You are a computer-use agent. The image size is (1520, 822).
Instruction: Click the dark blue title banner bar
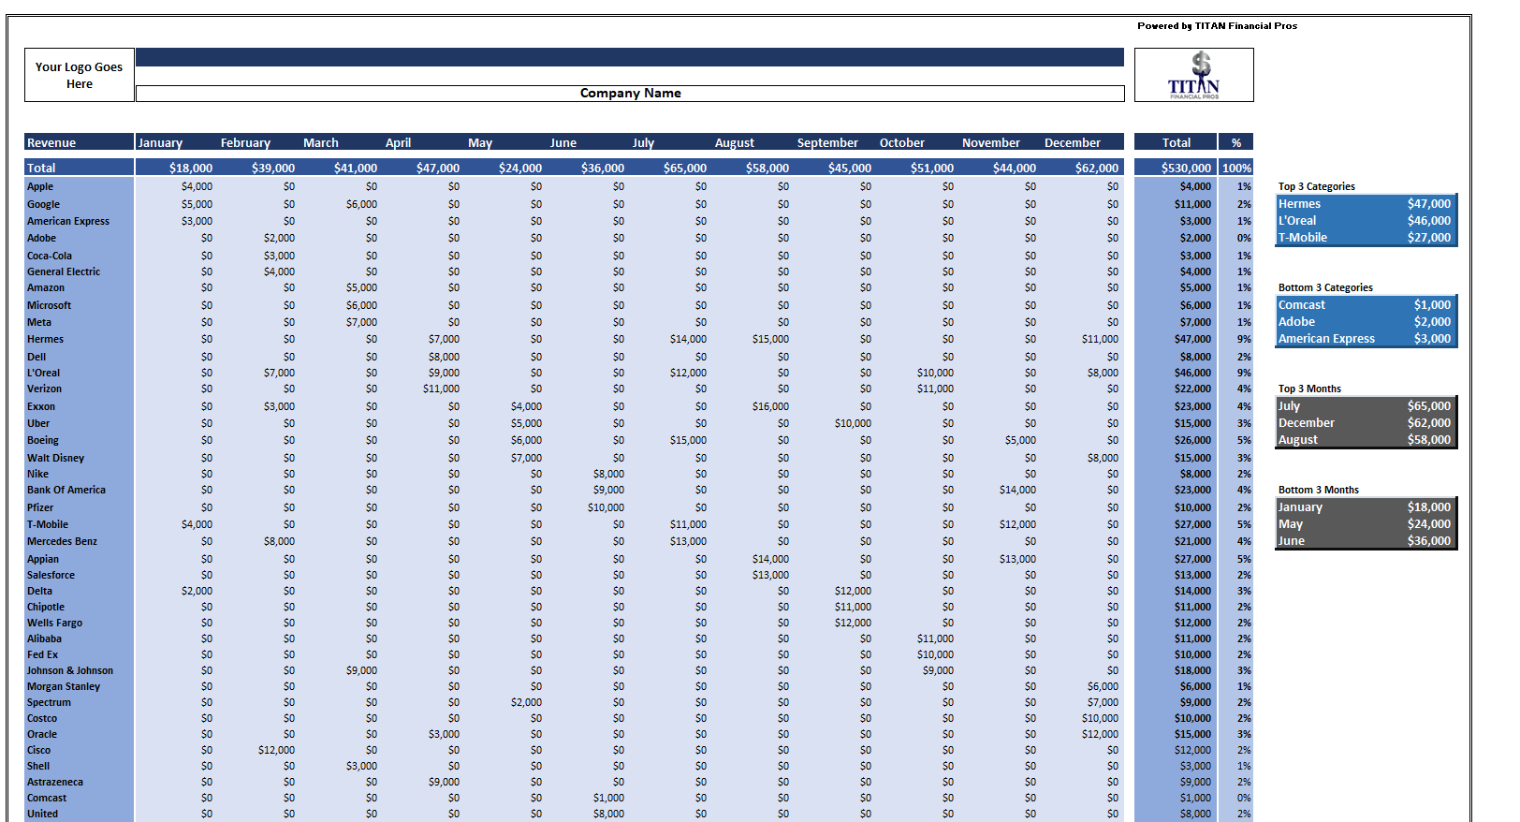tap(630, 57)
